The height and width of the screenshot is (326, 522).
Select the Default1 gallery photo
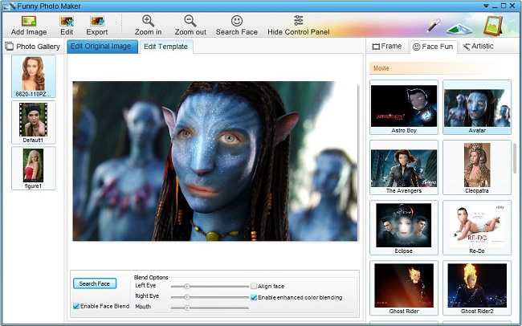33,122
